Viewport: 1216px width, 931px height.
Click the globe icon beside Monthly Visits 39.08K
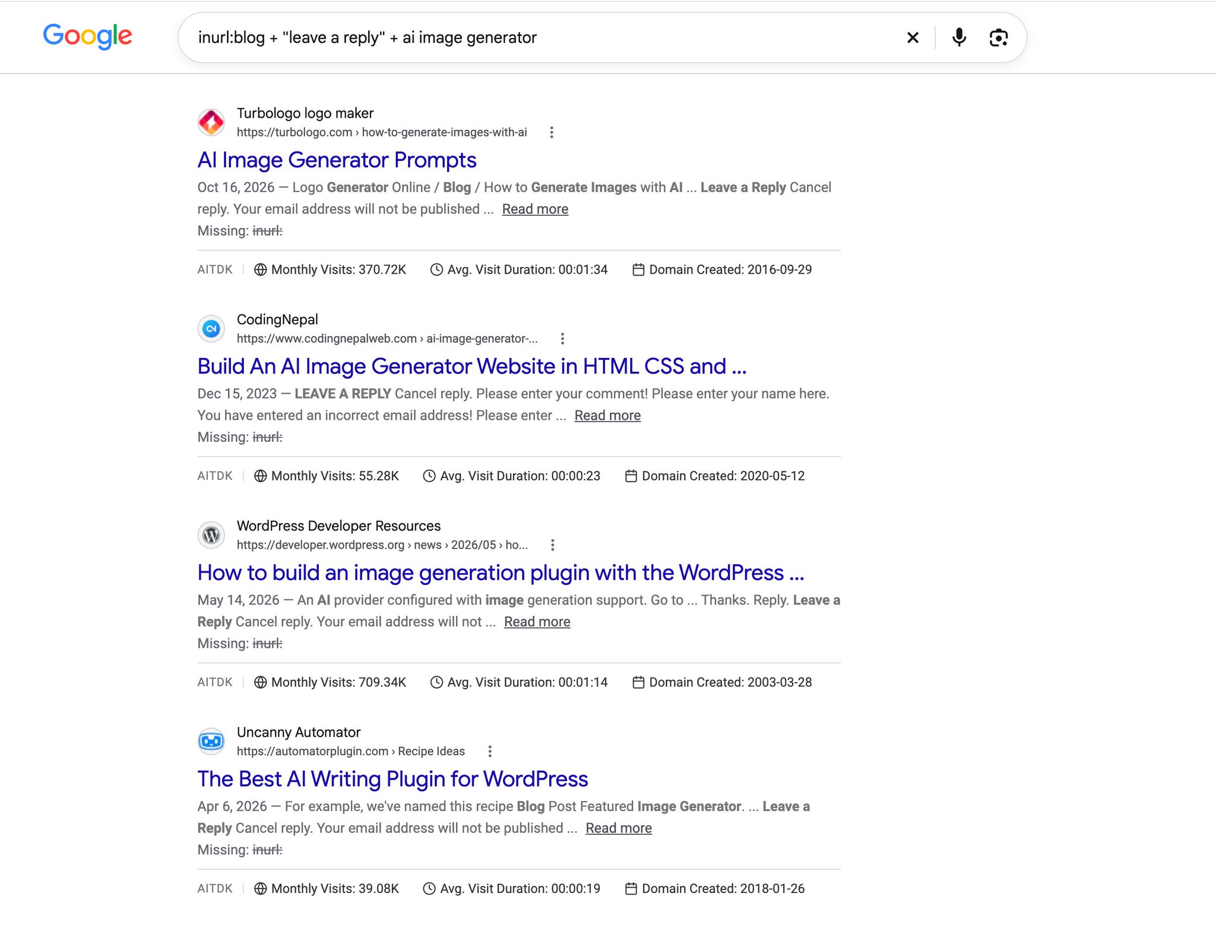[260, 889]
